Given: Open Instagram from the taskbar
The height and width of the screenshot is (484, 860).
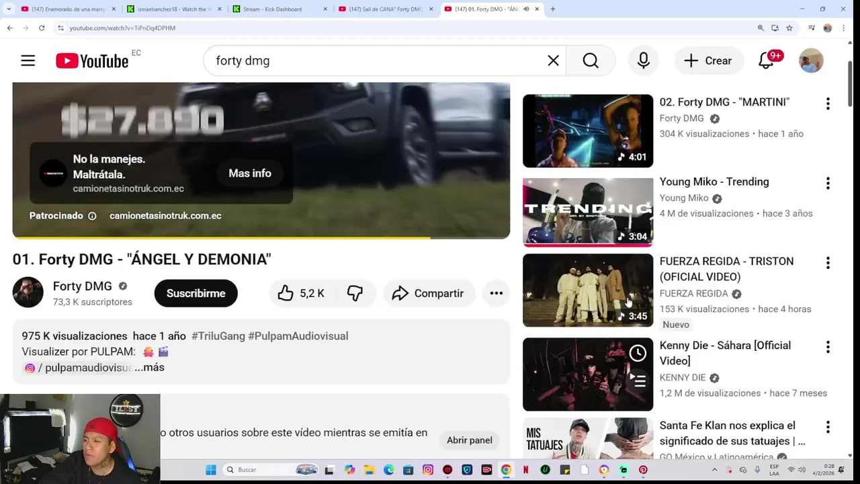Looking at the screenshot, I should 428,470.
